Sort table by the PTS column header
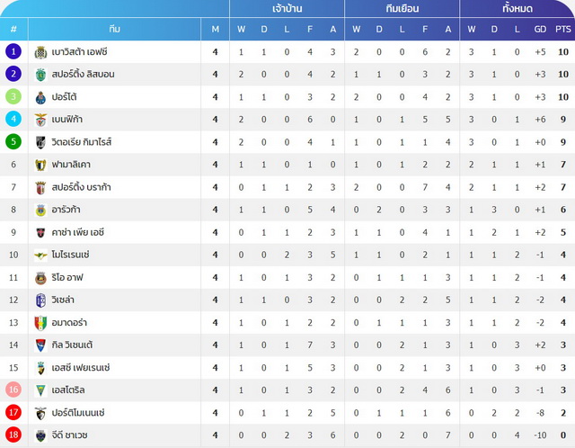The height and width of the screenshot is (448, 575). (563, 29)
